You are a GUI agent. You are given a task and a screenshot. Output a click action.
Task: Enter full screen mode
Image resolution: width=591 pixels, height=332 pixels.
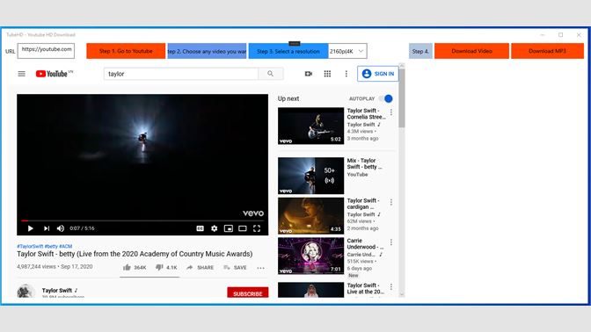pos(257,228)
